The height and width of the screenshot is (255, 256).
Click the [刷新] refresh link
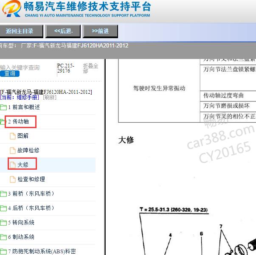coord(50,98)
